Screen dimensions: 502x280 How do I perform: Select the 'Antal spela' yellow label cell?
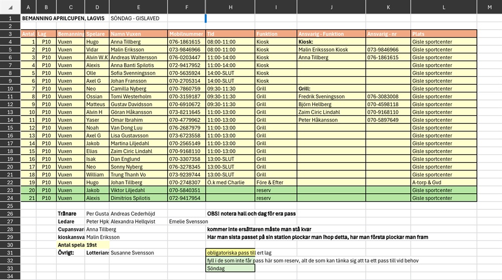(x=70, y=245)
